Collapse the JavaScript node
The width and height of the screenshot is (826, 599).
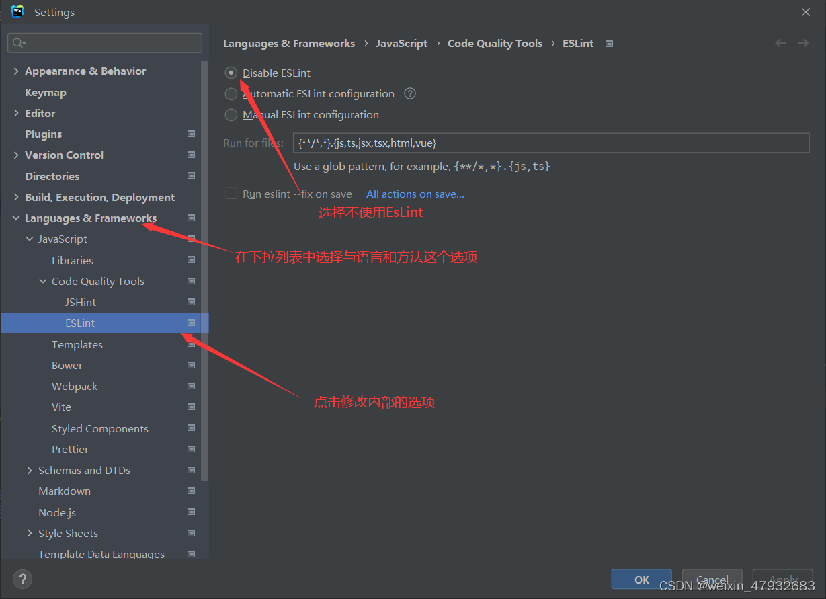tap(30, 239)
